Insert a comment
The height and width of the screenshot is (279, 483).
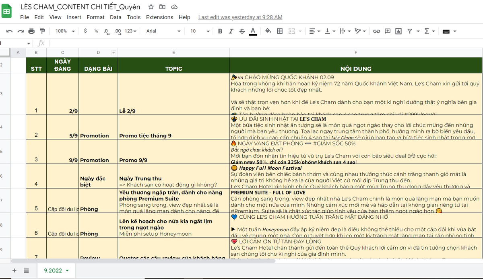pyautogui.click(x=388, y=31)
